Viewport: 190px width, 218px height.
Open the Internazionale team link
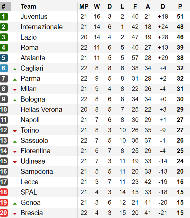(x=42, y=27)
